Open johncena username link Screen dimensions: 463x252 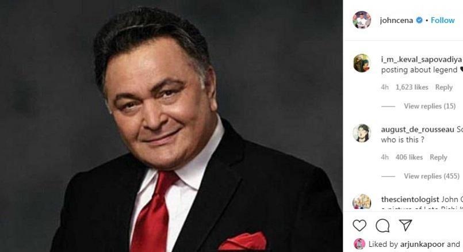pyautogui.click(x=396, y=20)
